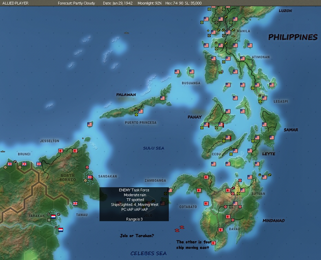Click 'Hex: 74 90 SL: 35,000' readout
Viewport: 321px width, 260px height.
click(x=183, y=3)
